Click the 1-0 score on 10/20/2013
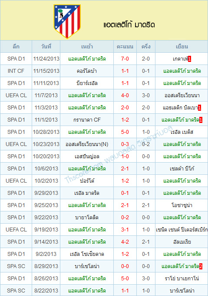Screen dimensions: 208x296 [x=125, y=157]
